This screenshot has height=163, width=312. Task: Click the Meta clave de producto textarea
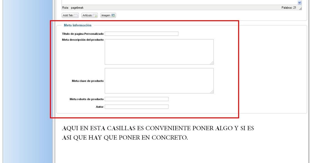point(159,81)
